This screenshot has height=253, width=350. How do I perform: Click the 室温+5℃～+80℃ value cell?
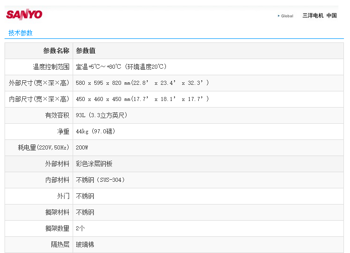pyautogui.click(x=121, y=67)
